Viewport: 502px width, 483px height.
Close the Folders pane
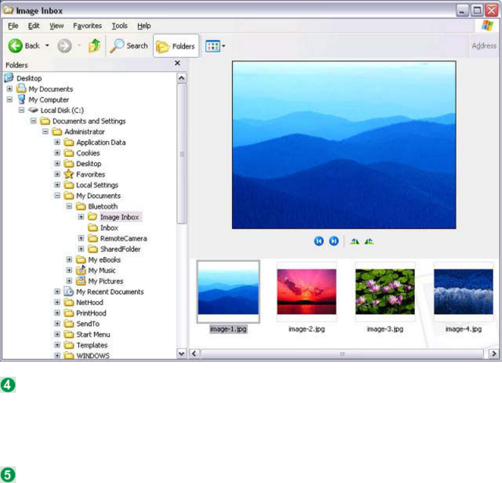(177, 63)
